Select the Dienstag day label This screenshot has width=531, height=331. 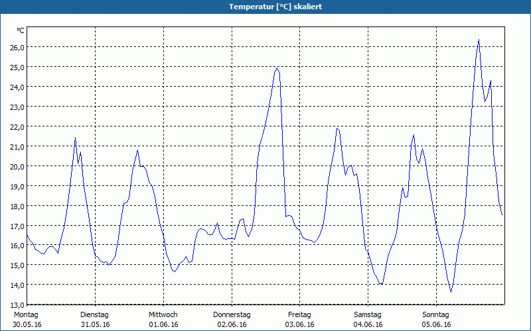[x=94, y=314]
